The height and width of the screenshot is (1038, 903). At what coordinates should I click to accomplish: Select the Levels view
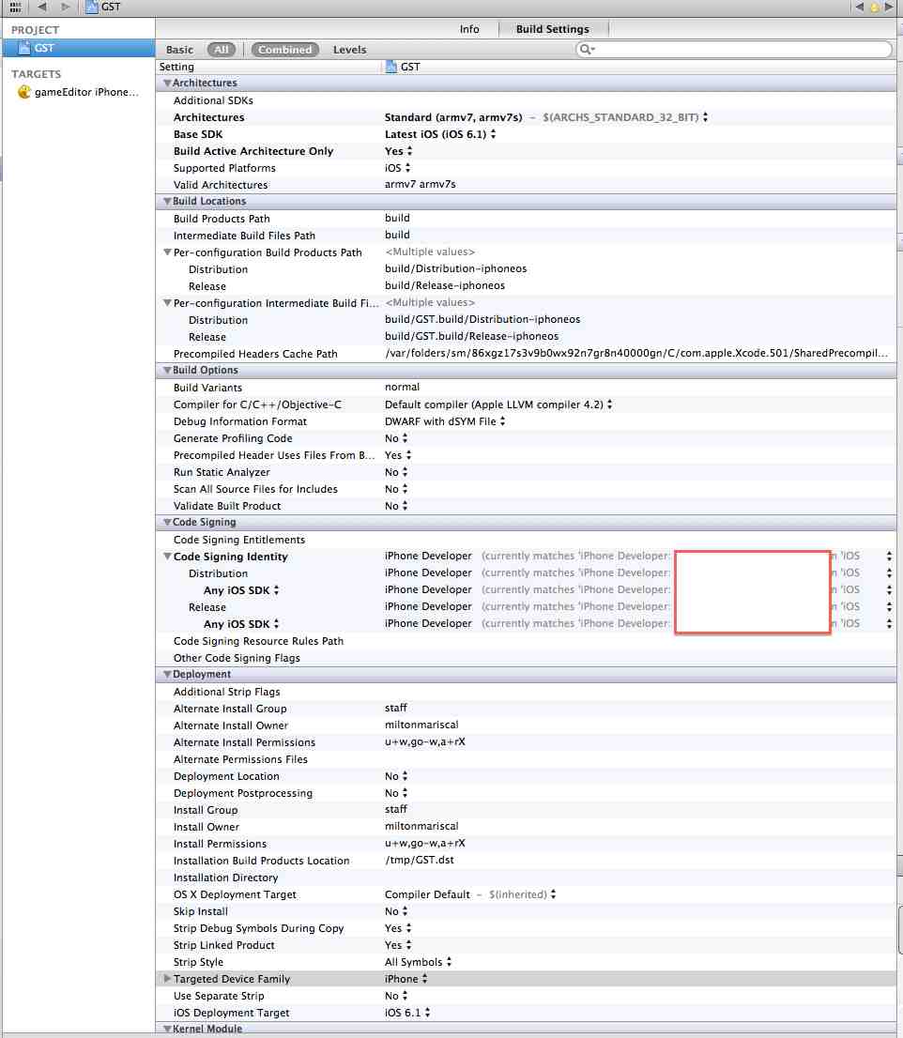click(349, 50)
